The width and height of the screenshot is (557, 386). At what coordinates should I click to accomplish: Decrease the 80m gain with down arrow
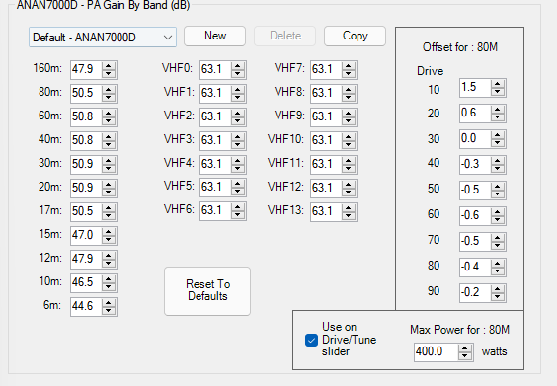(x=109, y=97)
